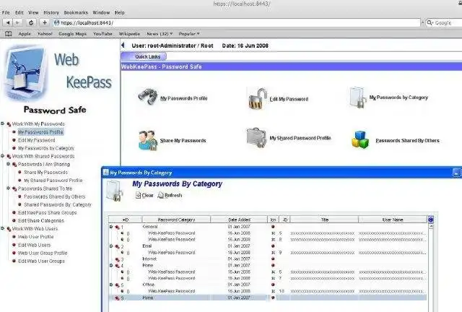The height and width of the screenshot is (312, 462).
Task: Open the Yahoo! bookmark
Action: (x=45, y=34)
